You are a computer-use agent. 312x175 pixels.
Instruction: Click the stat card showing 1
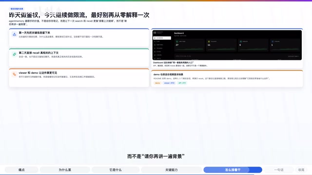tap(285, 45)
